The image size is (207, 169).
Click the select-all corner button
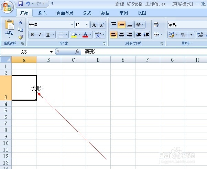(x=6, y=60)
